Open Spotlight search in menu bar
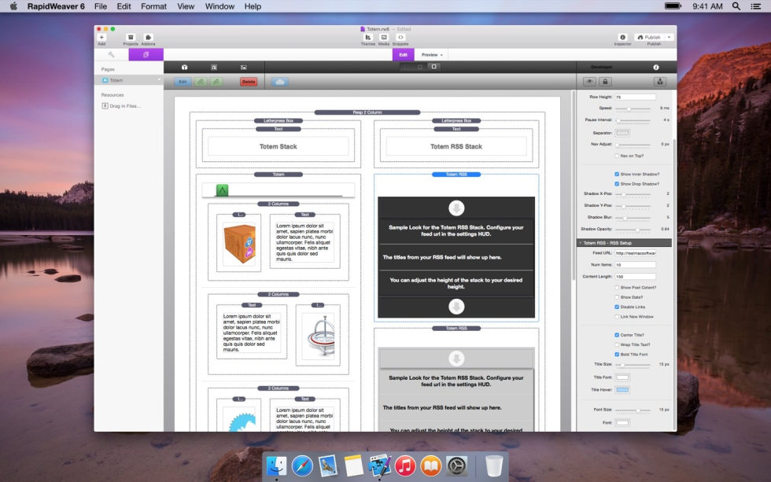Screen dimensions: 771x482 pyautogui.click(x=736, y=6)
